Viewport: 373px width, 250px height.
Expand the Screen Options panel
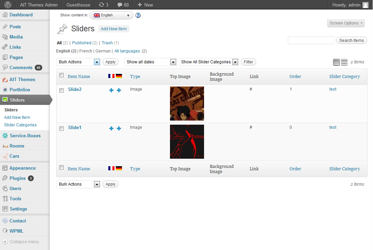coord(346,23)
